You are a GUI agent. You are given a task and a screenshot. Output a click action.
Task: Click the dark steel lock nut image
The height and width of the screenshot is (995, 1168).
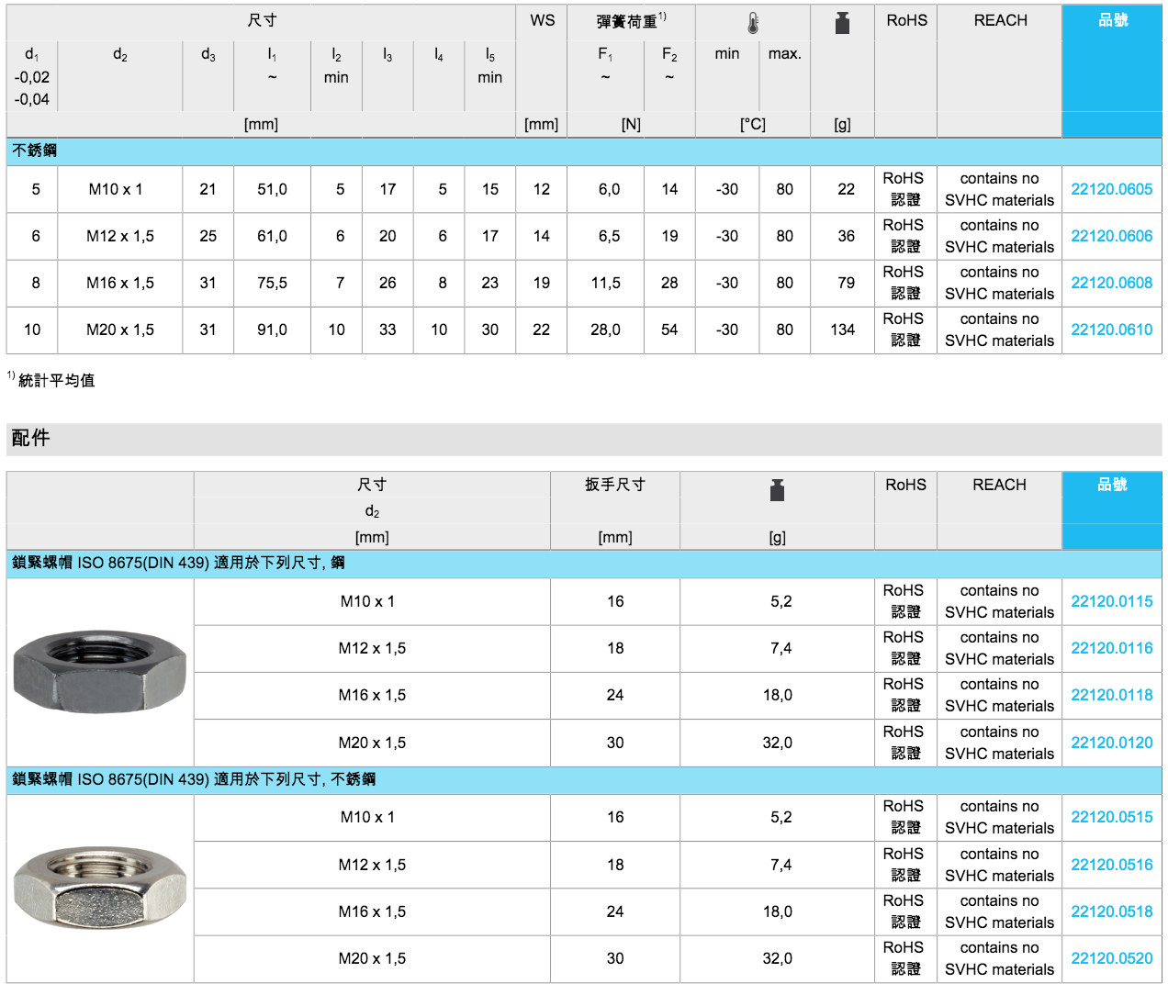tap(99, 671)
